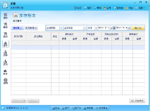The image size is (150, 111).
Task: Expand the print button's dropdown arrow
Action: 24,101
